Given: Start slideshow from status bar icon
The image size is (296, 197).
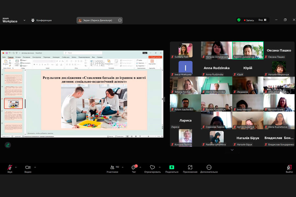Looking at the screenshot, I should 140,136.
